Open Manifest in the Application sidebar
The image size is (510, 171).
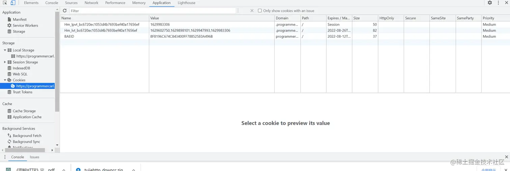pos(20,20)
